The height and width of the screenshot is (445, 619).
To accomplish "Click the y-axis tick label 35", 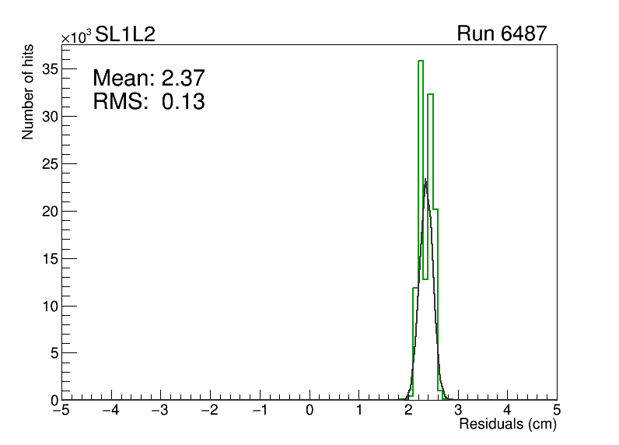I will (49, 68).
